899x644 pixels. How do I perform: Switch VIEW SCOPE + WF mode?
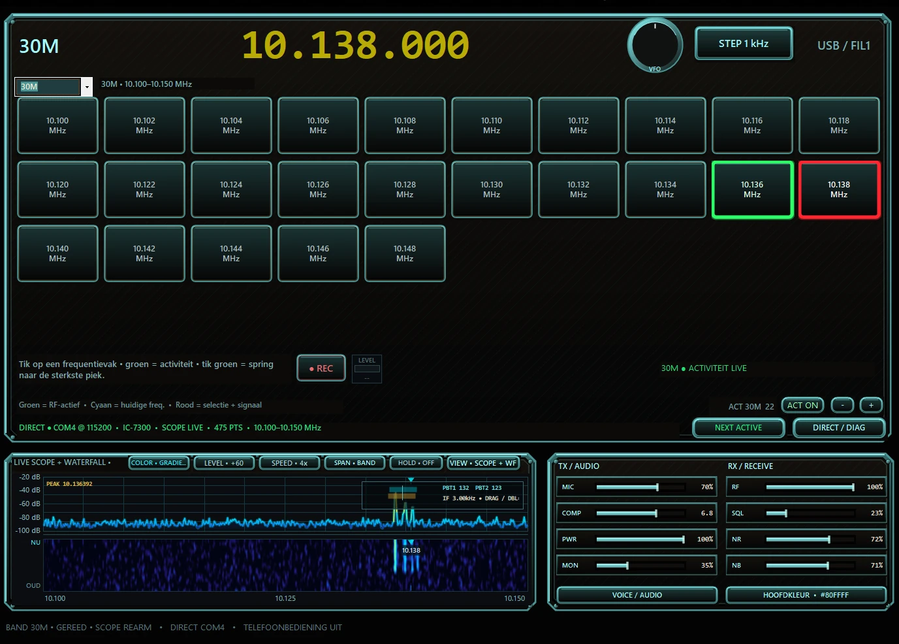click(x=483, y=463)
